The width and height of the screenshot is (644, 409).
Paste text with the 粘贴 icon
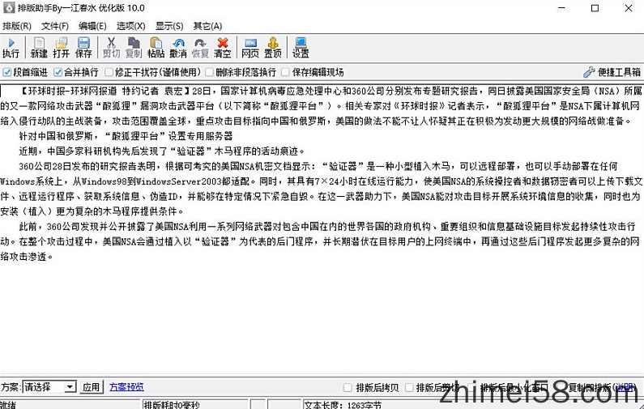click(x=156, y=48)
